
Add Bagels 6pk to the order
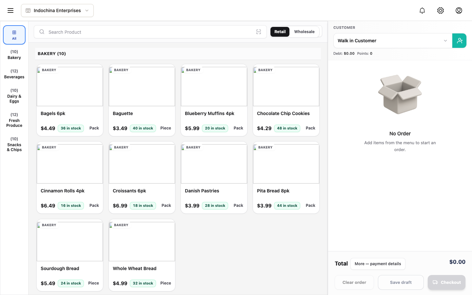(x=70, y=100)
